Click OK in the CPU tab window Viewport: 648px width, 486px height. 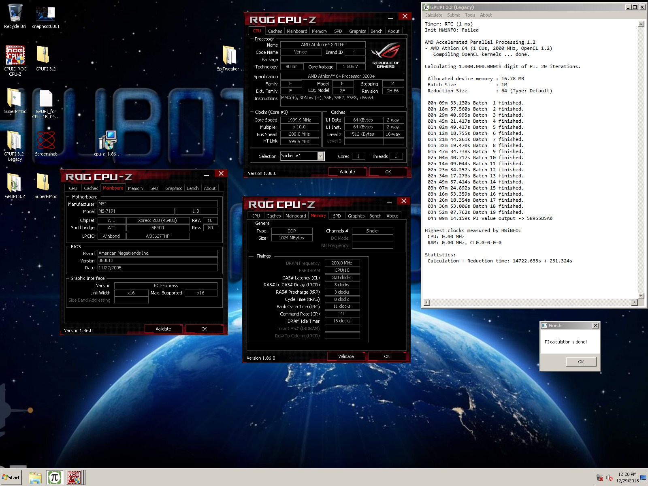(388, 172)
